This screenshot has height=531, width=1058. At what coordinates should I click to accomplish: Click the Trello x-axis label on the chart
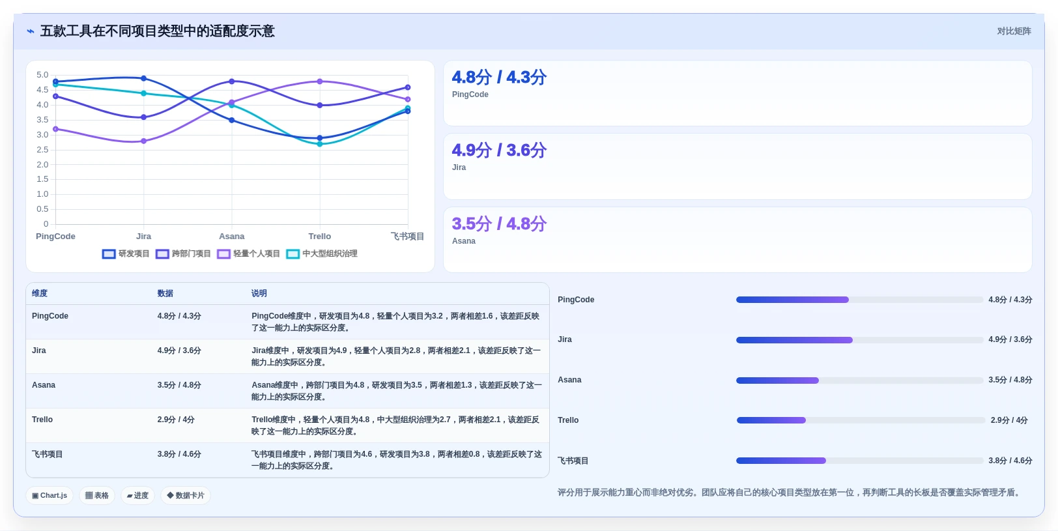point(320,237)
